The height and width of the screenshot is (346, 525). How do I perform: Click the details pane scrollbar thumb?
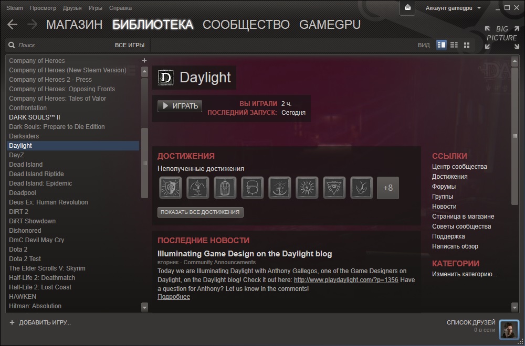pyautogui.click(x=515, y=135)
